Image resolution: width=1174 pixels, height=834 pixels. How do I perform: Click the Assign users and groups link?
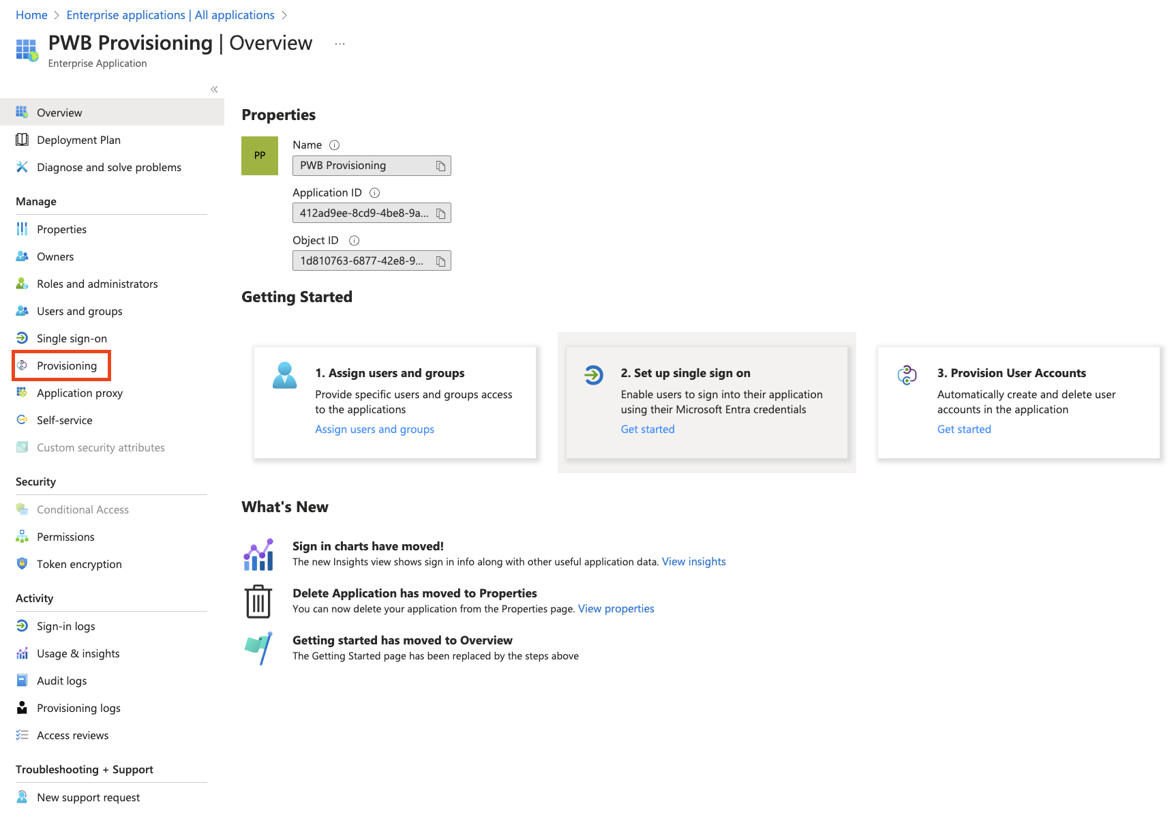click(374, 430)
